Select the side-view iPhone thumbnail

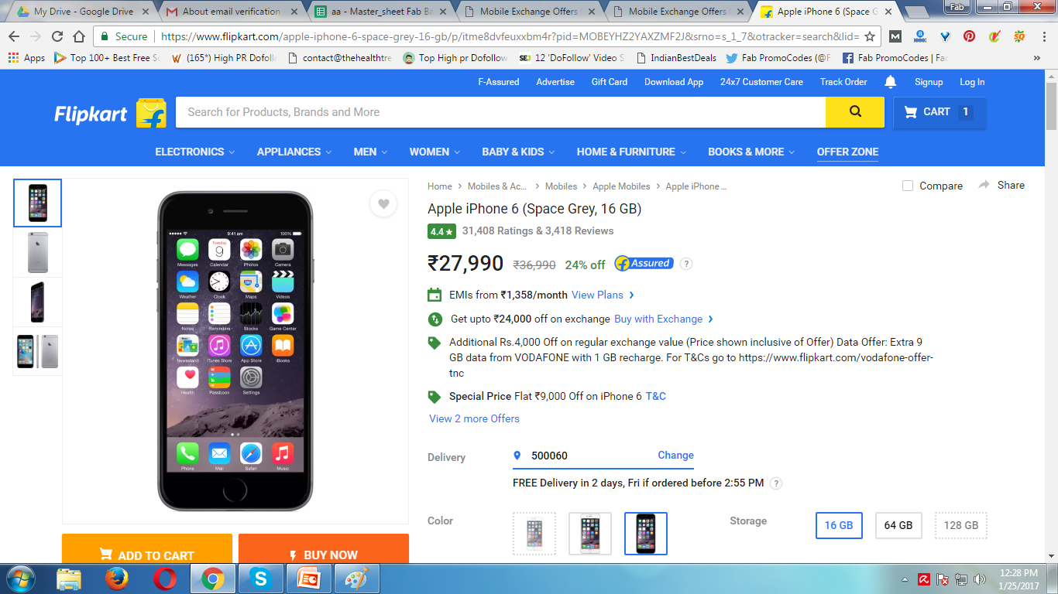37,302
